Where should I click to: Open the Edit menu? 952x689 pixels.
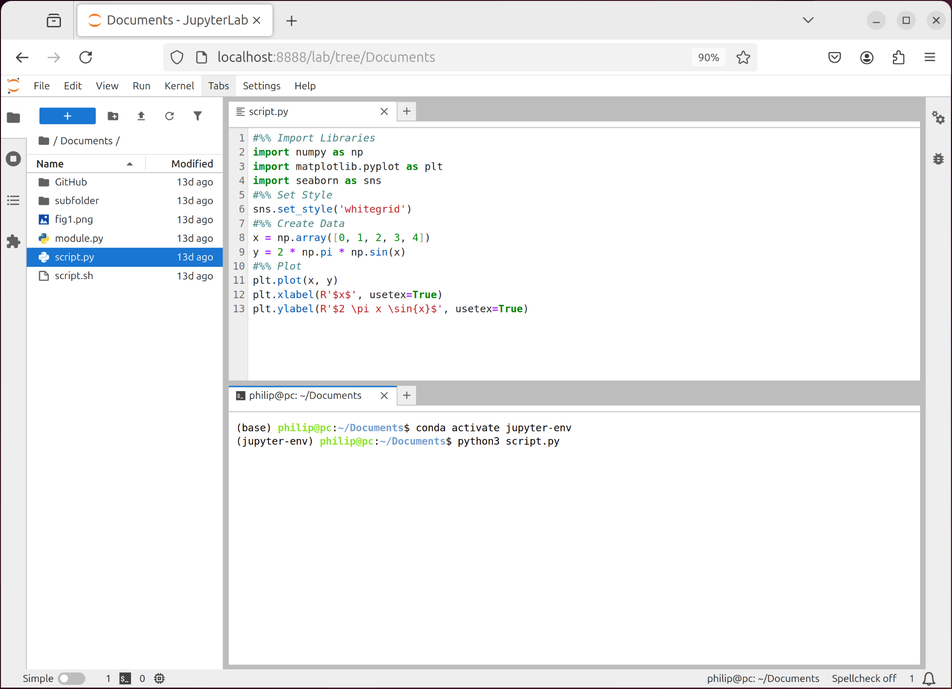click(x=73, y=86)
